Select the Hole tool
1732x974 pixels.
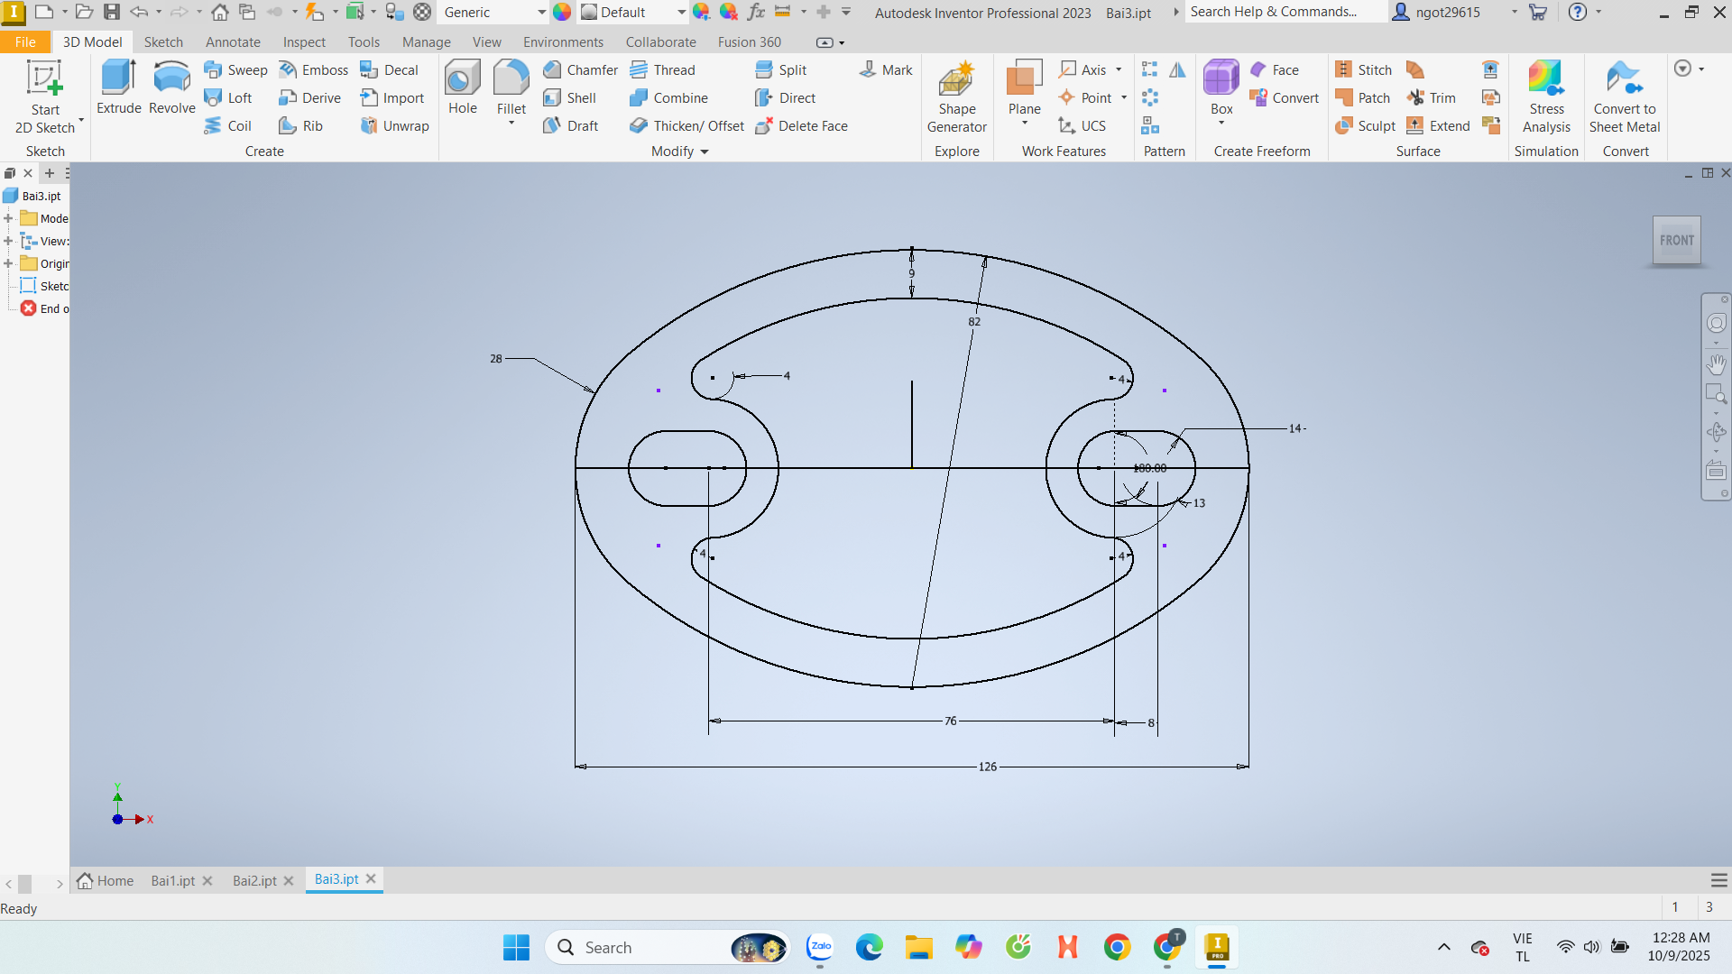[x=462, y=87]
